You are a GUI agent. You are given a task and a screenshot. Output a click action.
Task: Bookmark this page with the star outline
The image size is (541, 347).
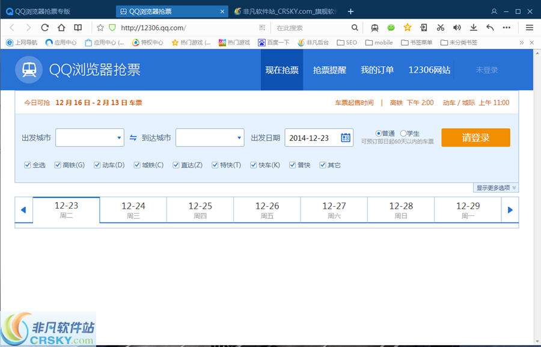click(x=100, y=28)
